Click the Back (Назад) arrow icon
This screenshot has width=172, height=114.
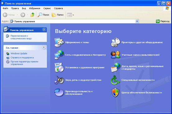point(5,15)
